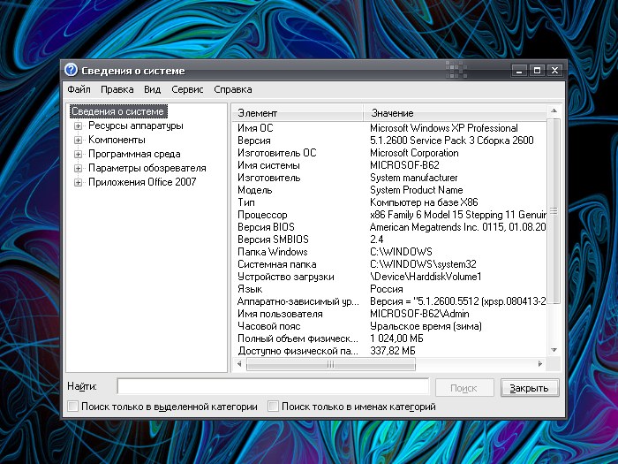
Task: Click value Компьютер на базе X86
Action: (424, 202)
